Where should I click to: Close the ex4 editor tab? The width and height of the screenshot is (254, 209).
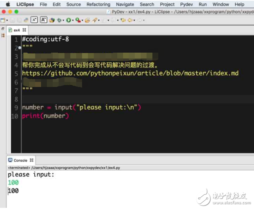[x=24, y=30]
